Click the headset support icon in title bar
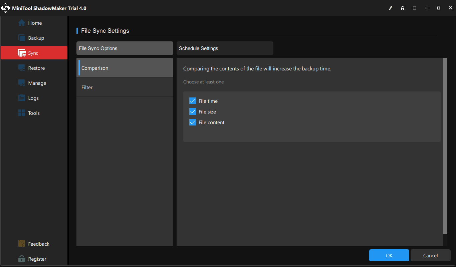This screenshot has height=267, width=456. pos(403,8)
